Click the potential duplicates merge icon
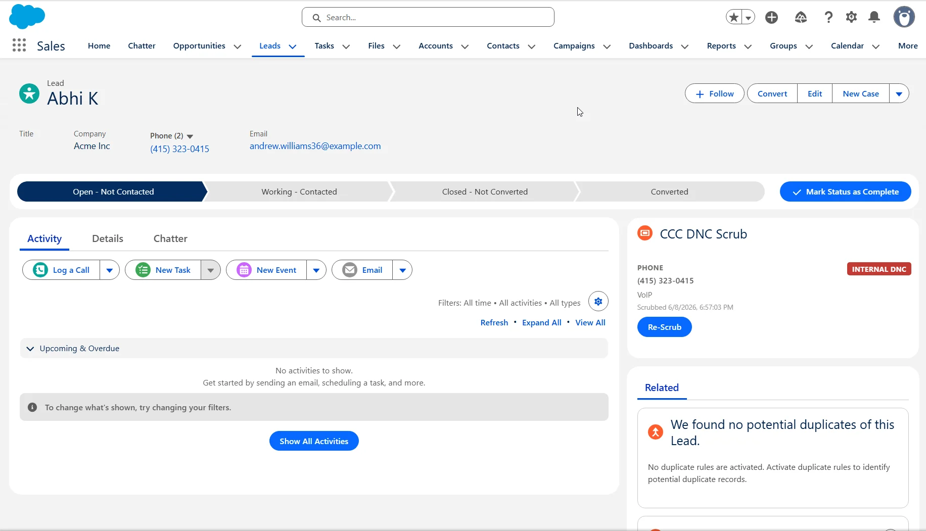This screenshot has width=926, height=531. pyautogui.click(x=656, y=432)
